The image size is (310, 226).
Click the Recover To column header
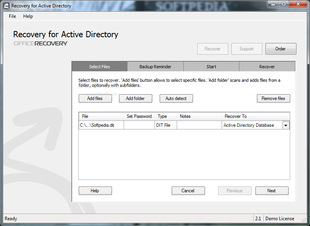pos(256,116)
